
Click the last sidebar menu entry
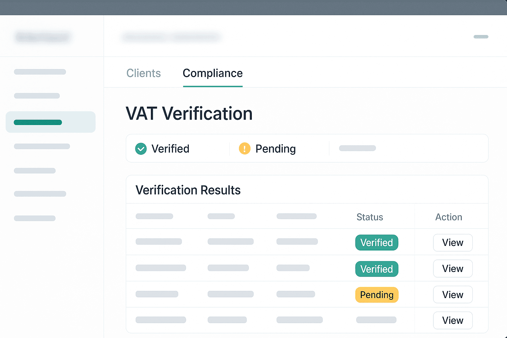(x=35, y=218)
